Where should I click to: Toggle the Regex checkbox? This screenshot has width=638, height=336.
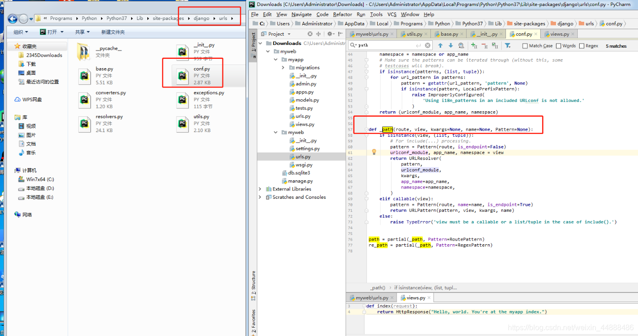582,46
